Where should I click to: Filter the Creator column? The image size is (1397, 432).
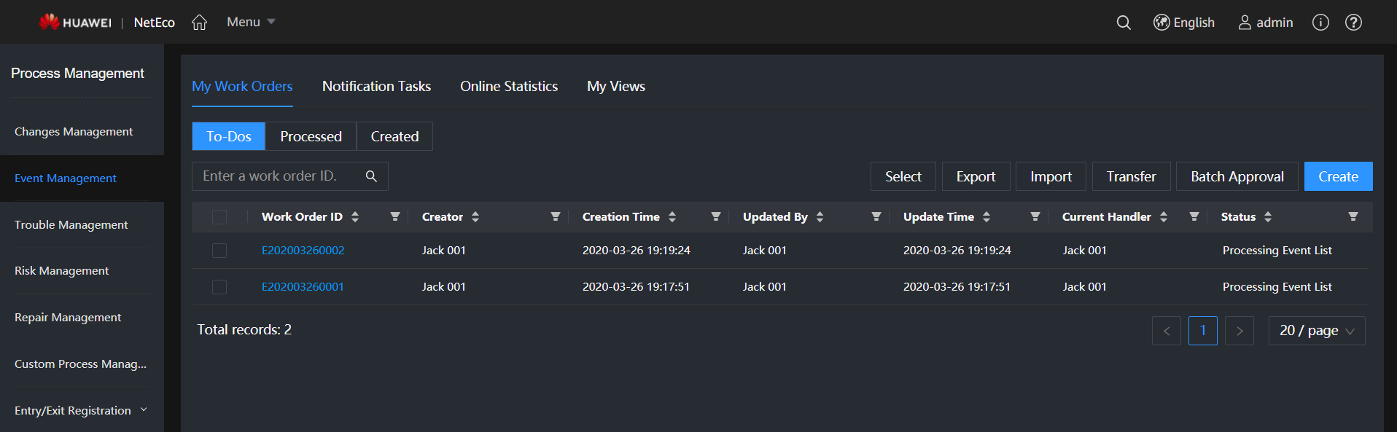point(556,216)
